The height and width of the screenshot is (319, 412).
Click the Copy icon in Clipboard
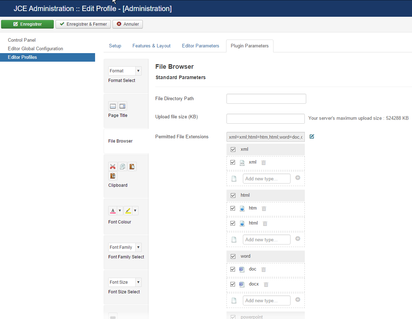tap(122, 166)
